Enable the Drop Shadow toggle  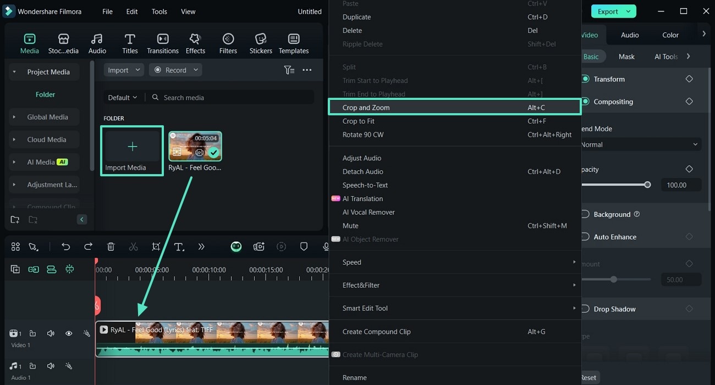[585, 309]
